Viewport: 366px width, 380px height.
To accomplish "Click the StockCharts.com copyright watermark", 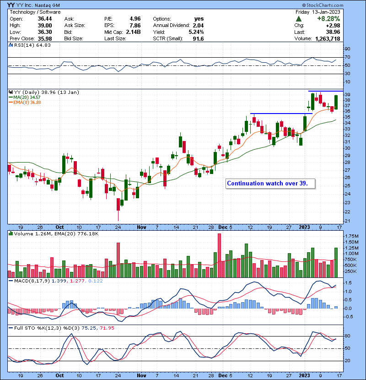I will [341, 4].
